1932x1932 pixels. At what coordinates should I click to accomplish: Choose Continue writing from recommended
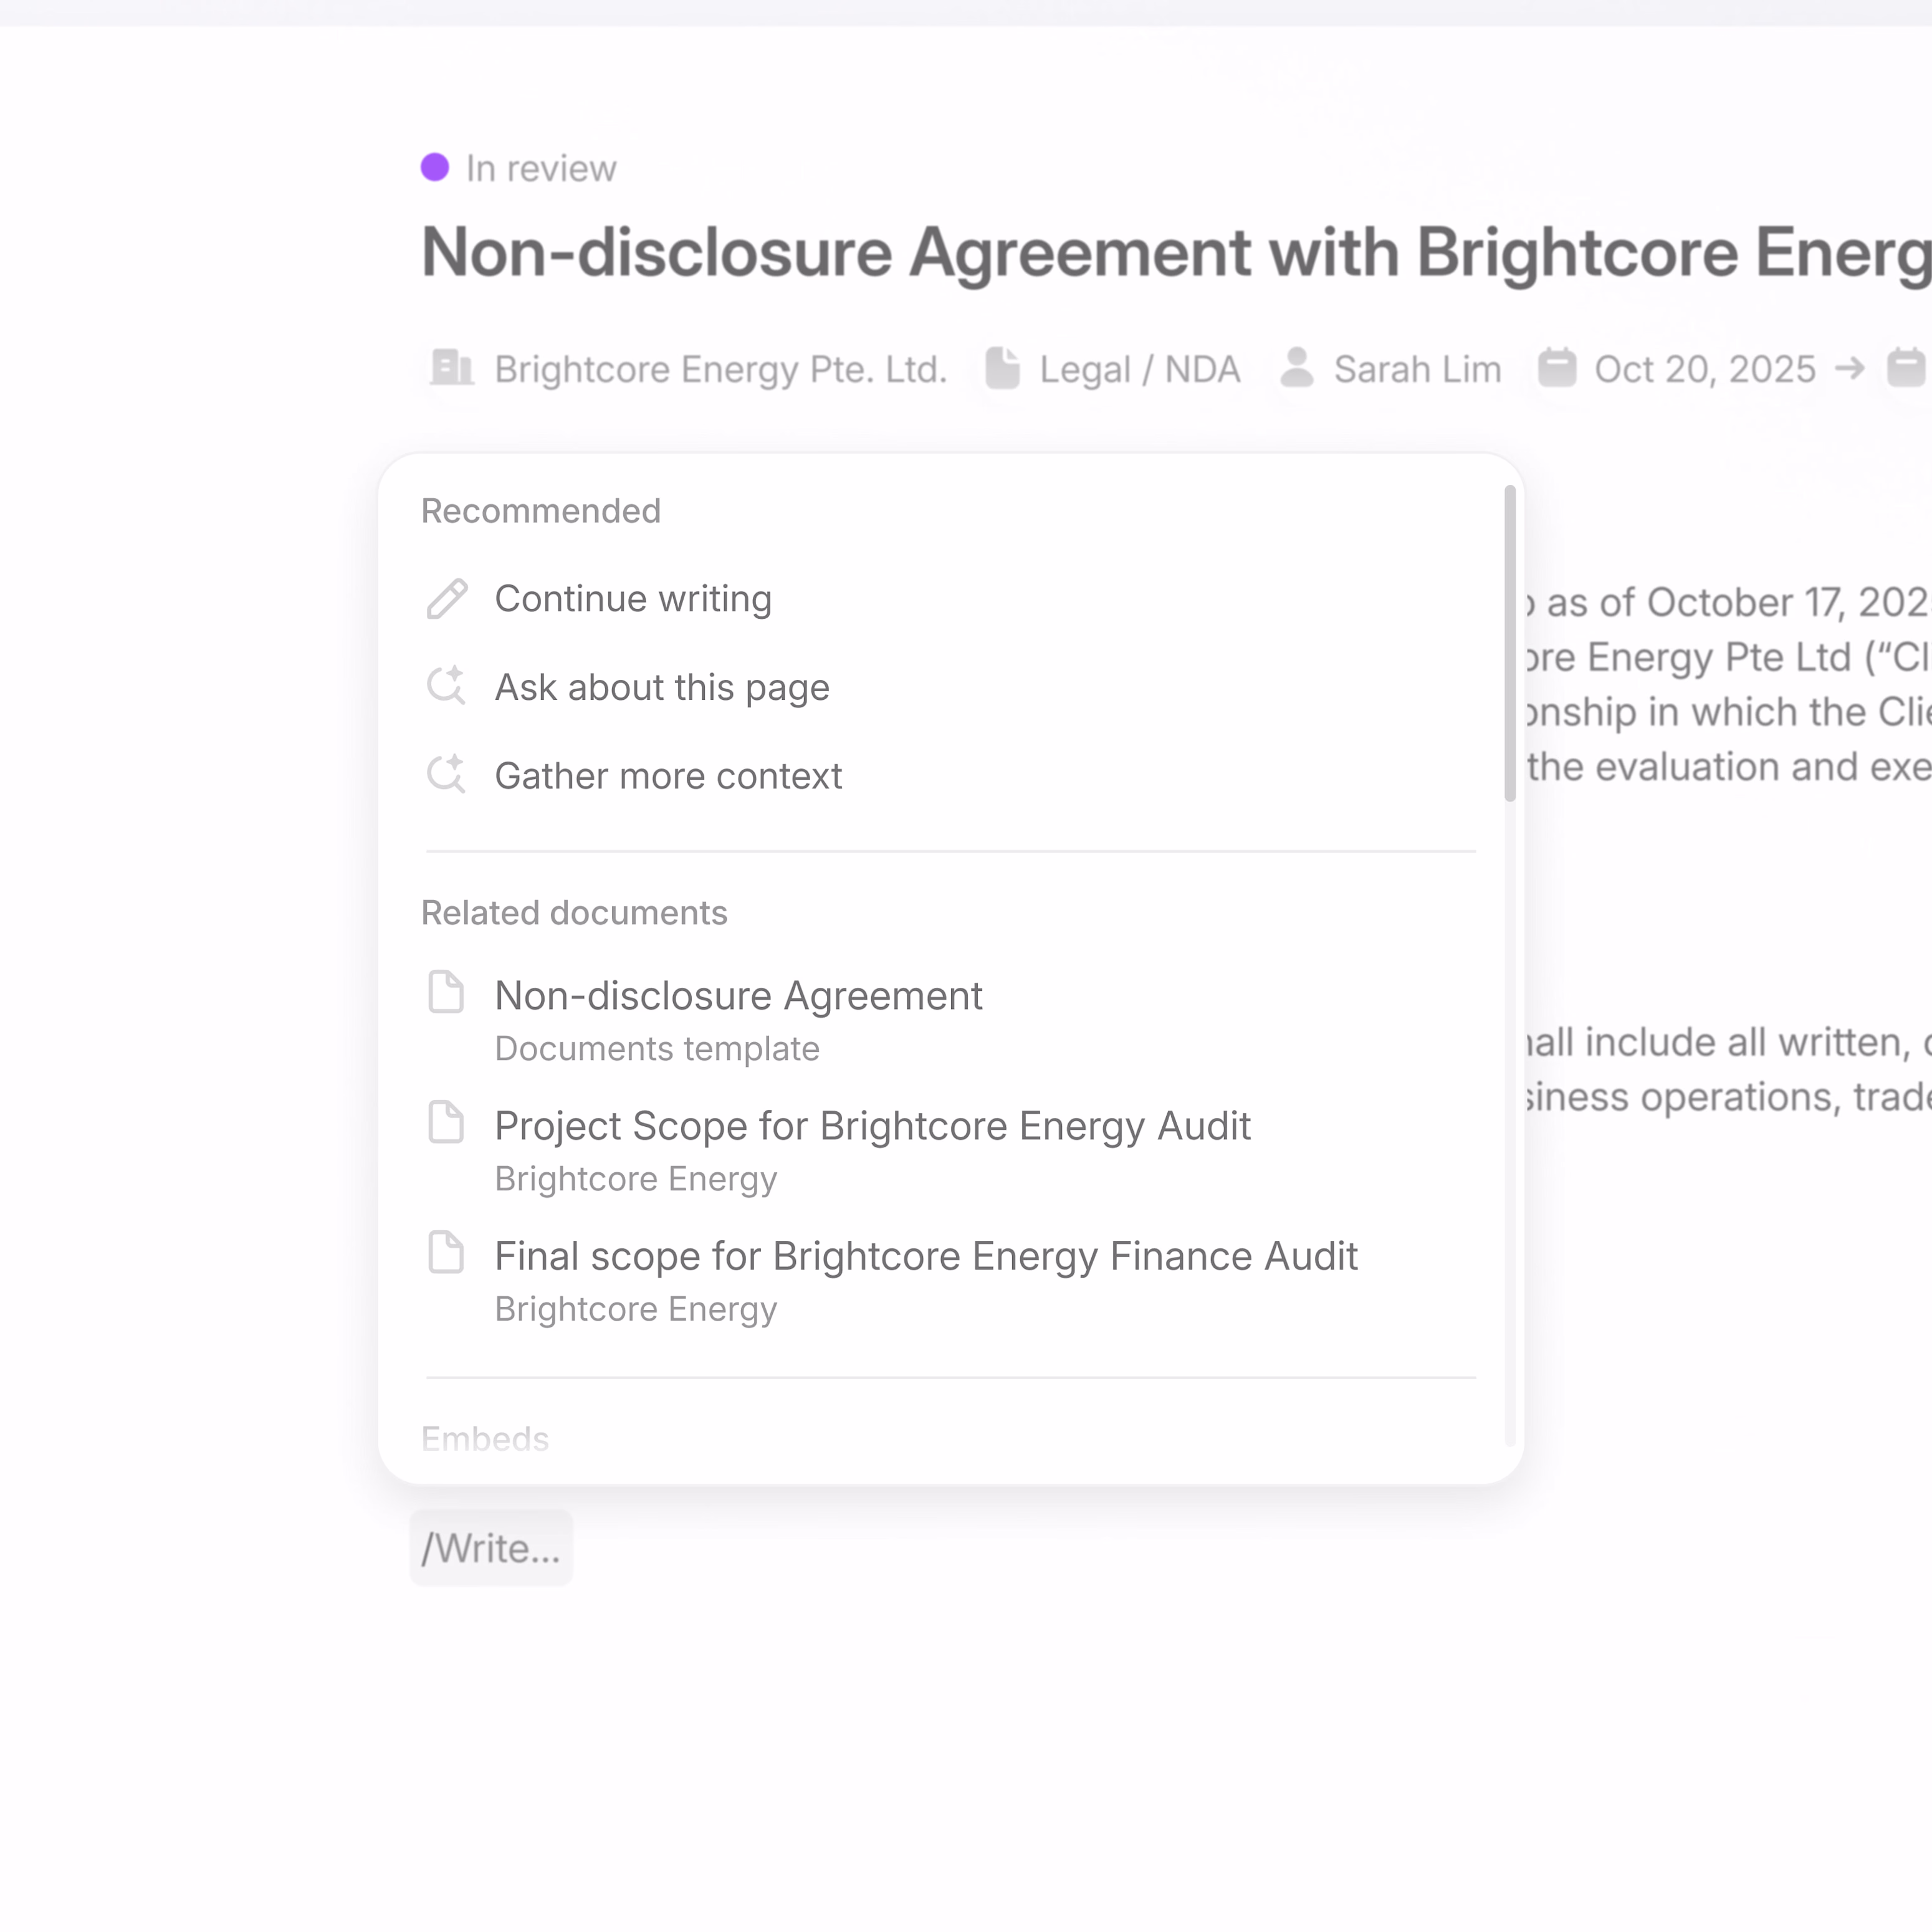coord(633,599)
